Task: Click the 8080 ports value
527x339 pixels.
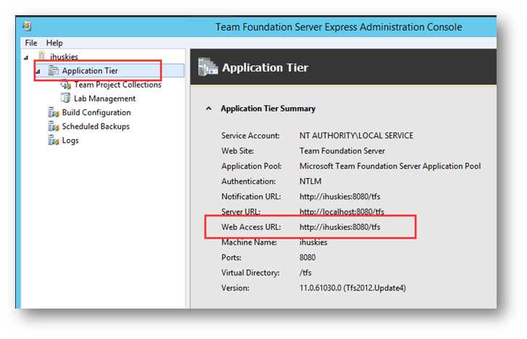Action: tap(307, 257)
